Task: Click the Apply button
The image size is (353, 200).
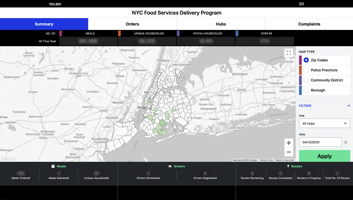Action: pyautogui.click(x=324, y=156)
